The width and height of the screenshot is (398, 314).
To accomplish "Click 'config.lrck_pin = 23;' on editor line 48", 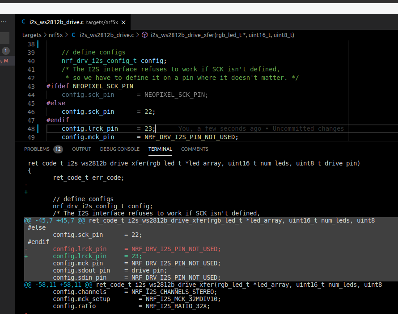I will coord(108,128).
